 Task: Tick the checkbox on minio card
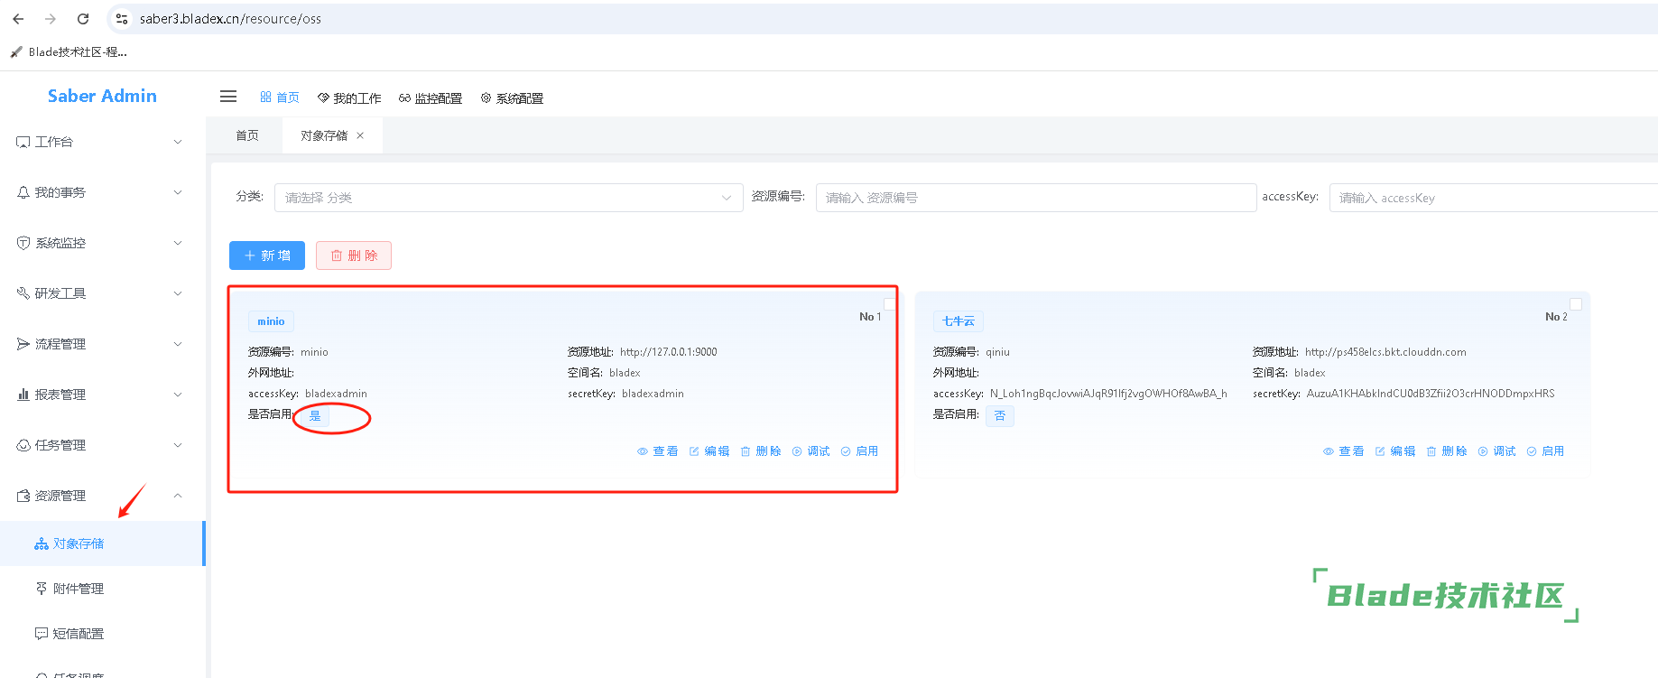point(889,304)
